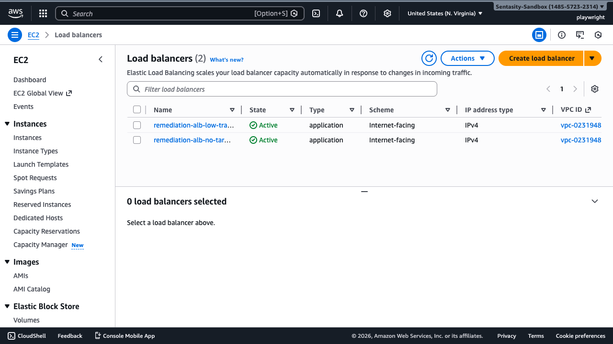Click the Create load balancer button

coord(541,58)
